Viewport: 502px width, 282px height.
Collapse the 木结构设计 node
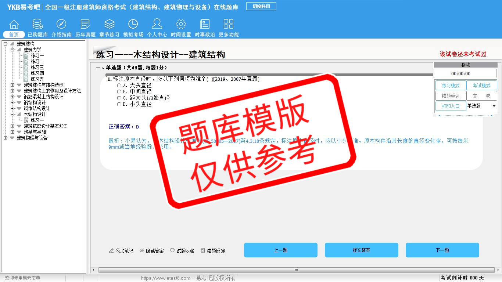[12, 114]
